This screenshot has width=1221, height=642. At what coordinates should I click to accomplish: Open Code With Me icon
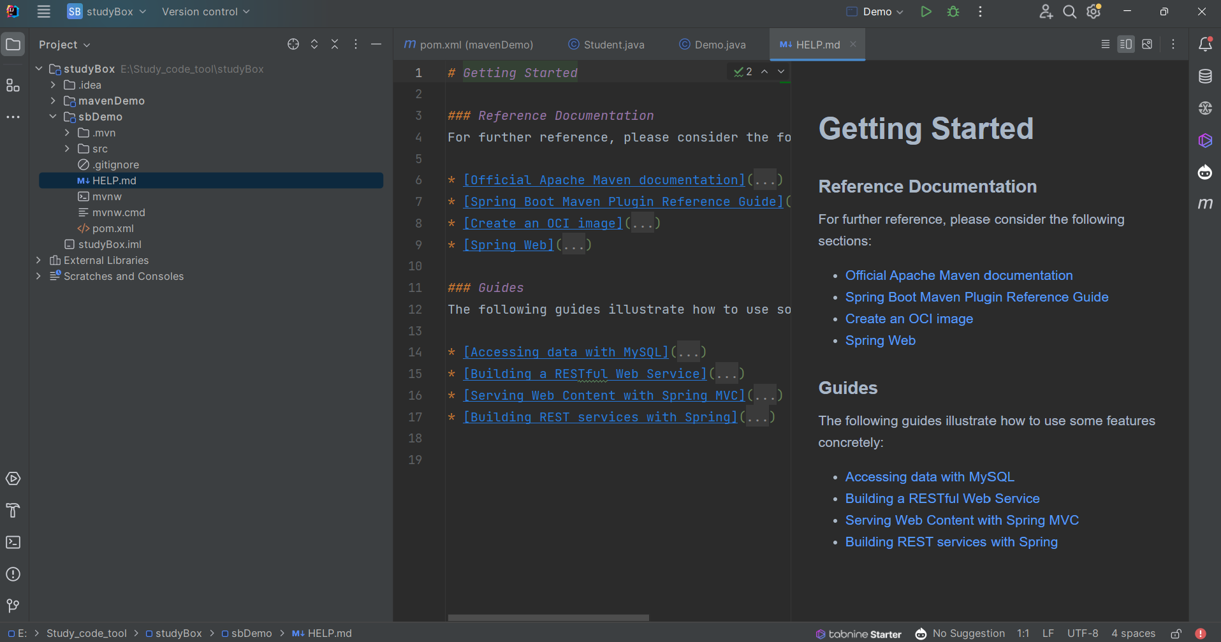tap(1046, 11)
